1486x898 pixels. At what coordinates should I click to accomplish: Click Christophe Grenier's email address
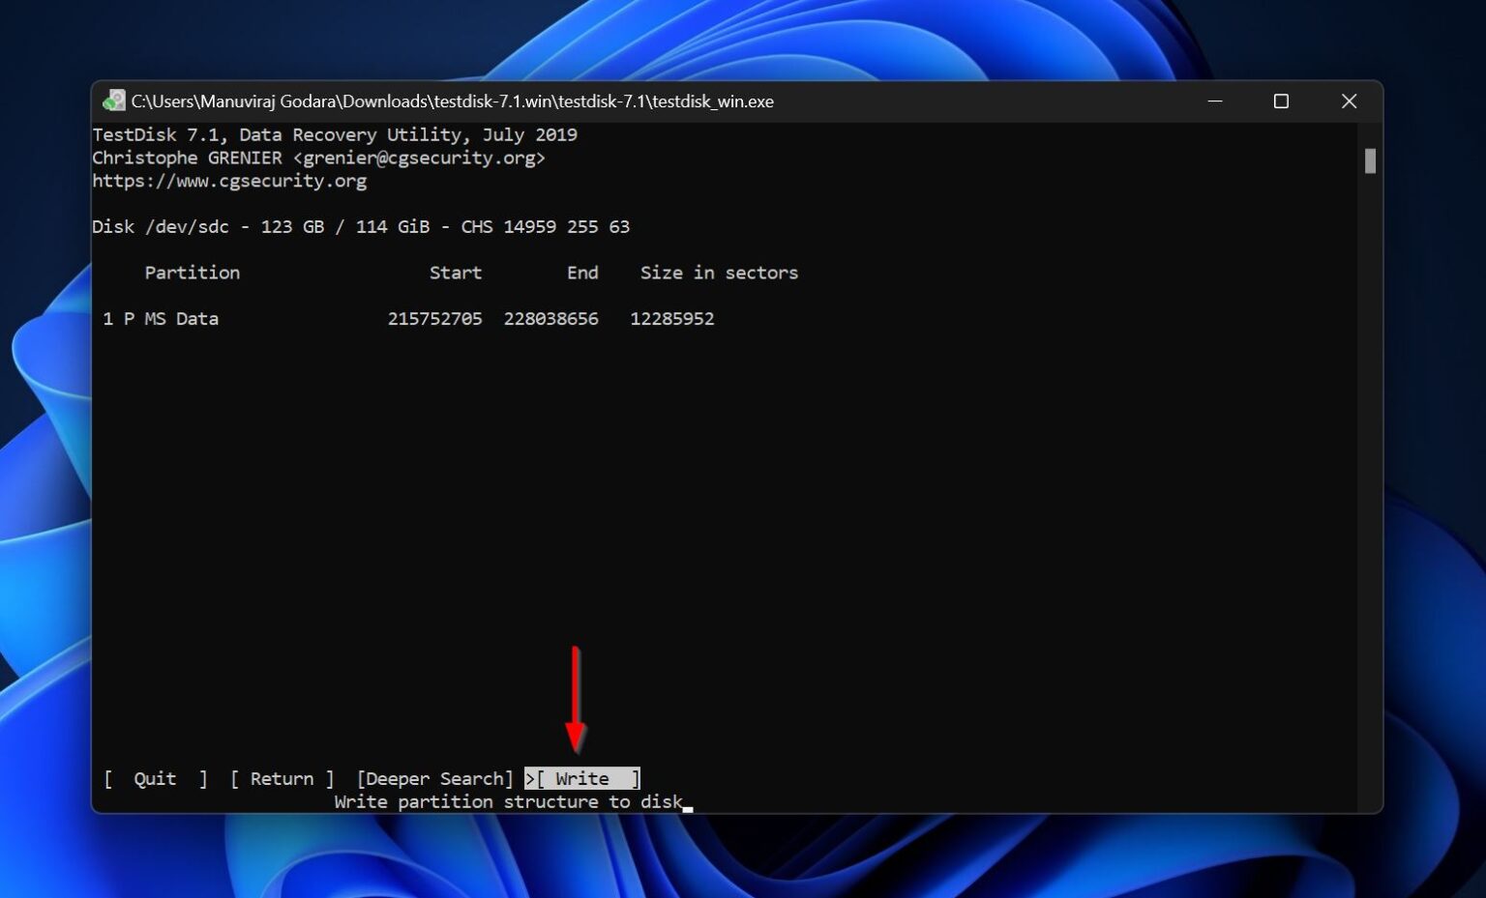coord(420,158)
